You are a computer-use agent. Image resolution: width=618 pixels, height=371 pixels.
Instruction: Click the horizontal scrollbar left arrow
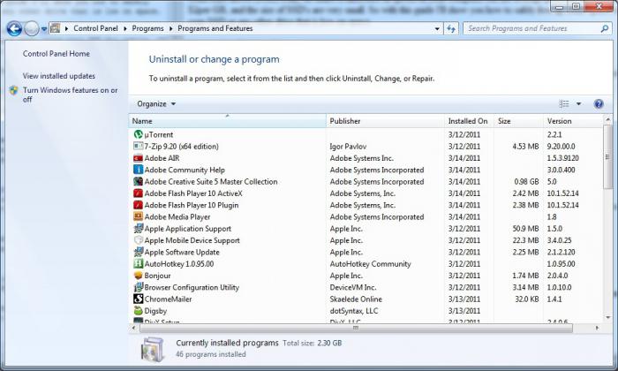(x=133, y=328)
